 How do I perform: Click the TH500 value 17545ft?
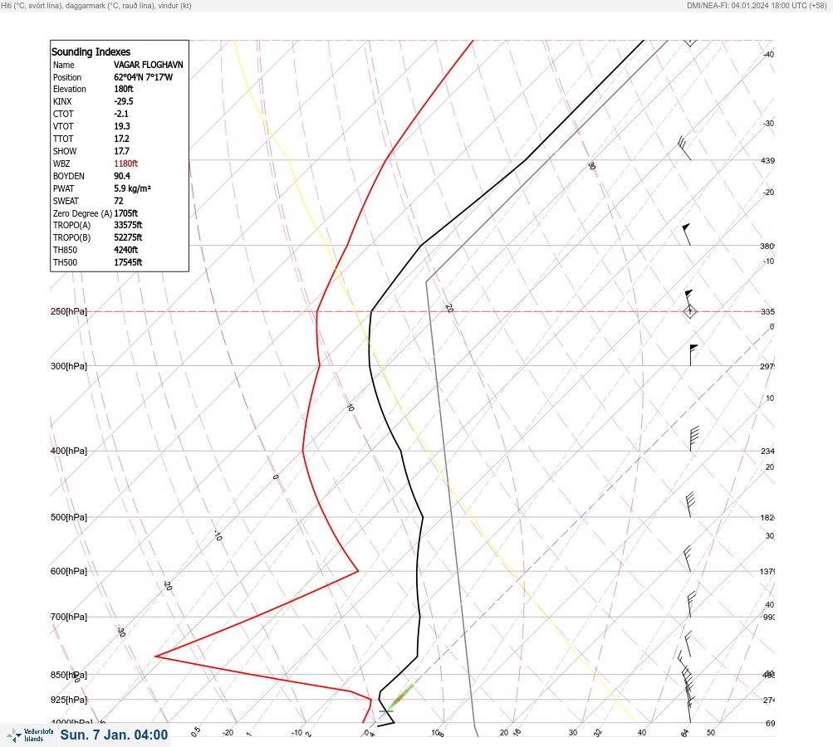[x=128, y=262]
